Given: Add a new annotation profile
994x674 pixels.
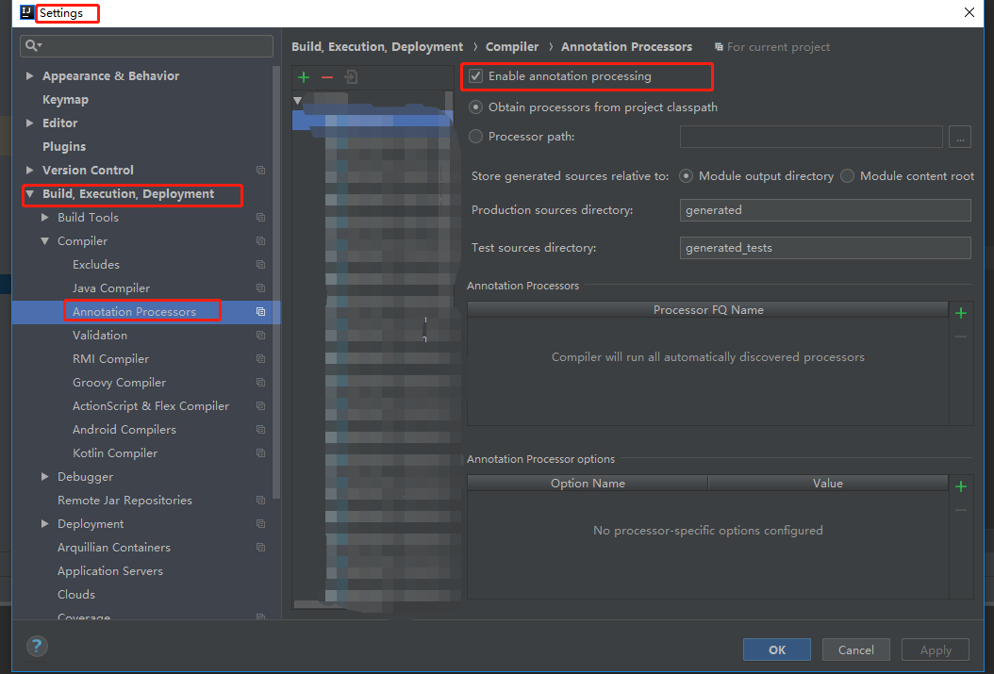Looking at the screenshot, I should click(x=304, y=77).
